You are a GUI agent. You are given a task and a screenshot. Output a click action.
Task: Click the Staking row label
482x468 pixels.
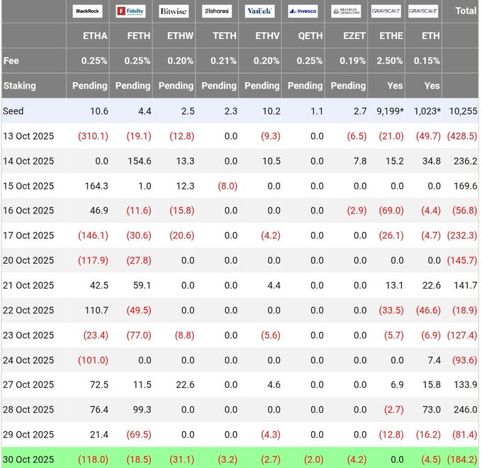(x=20, y=86)
